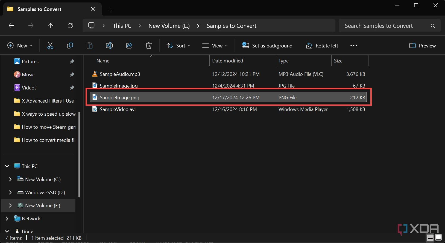Go back with the left arrow
The width and height of the screenshot is (445, 243).
[11, 26]
